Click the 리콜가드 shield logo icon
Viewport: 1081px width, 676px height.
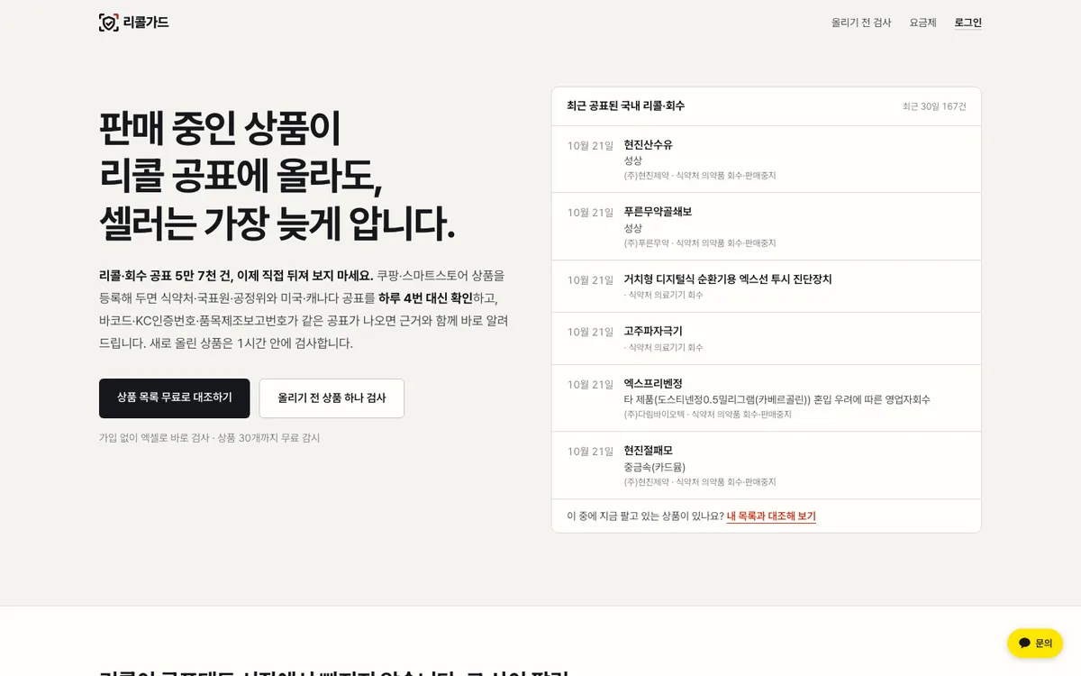(x=108, y=23)
